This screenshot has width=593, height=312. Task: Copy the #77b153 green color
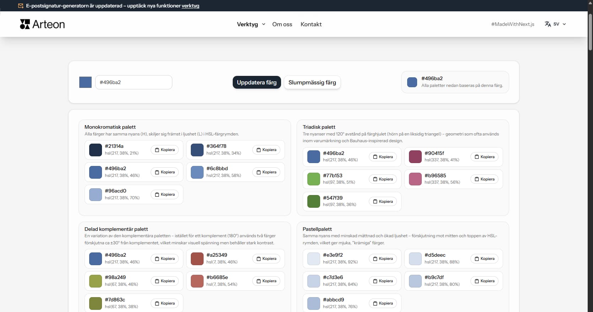tap(382, 179)
